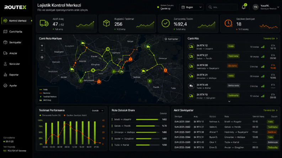Click signal bars for 34 RTX 31
Image resolution: width=282 pixels, height=158 pixels.
[x=263, y=76]
